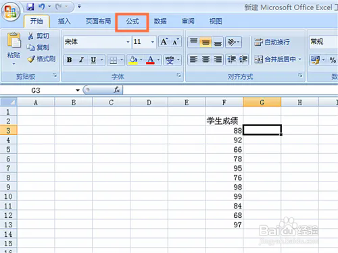Open the text orientation button
The width and height of the screenshot is (338, 253).
[x=233, y=42]
